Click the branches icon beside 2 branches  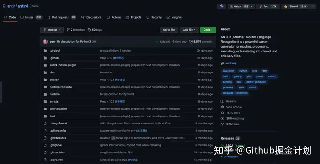[68, 30]
